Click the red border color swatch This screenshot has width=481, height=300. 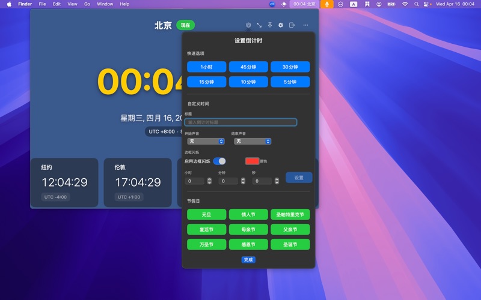tap(252, 161)
